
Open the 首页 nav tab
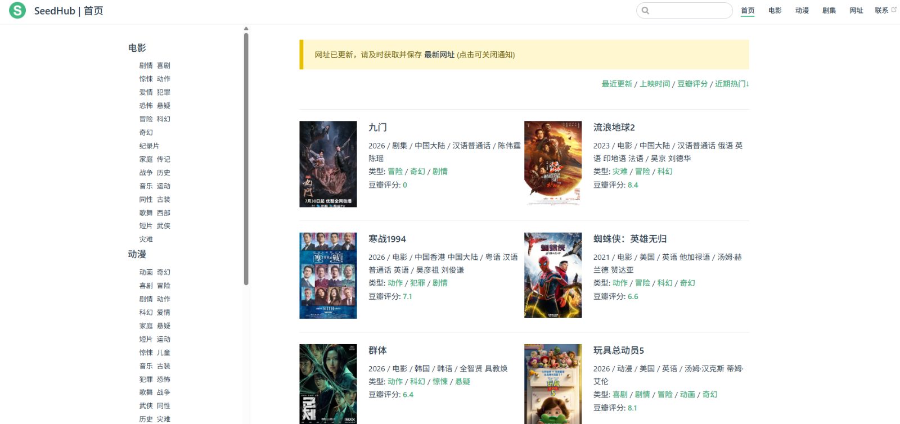coord(748,11)
